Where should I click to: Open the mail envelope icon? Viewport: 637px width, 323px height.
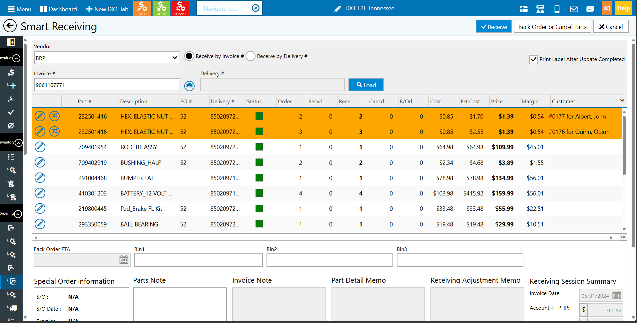pos(574,9)
